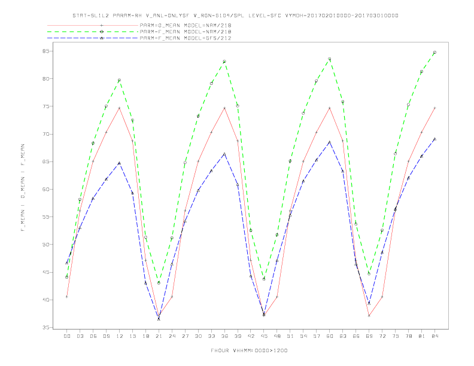The width and height of the screenshot is (474, 366).
Task: Click the x-axis tick label 42
Action: [x=251, y=336]
